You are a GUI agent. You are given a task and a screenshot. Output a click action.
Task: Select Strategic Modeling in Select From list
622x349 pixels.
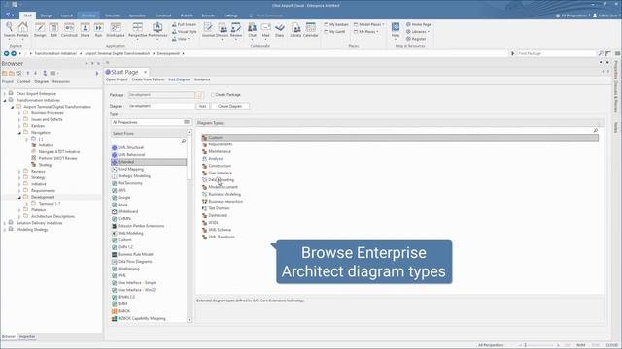(134, 176)
